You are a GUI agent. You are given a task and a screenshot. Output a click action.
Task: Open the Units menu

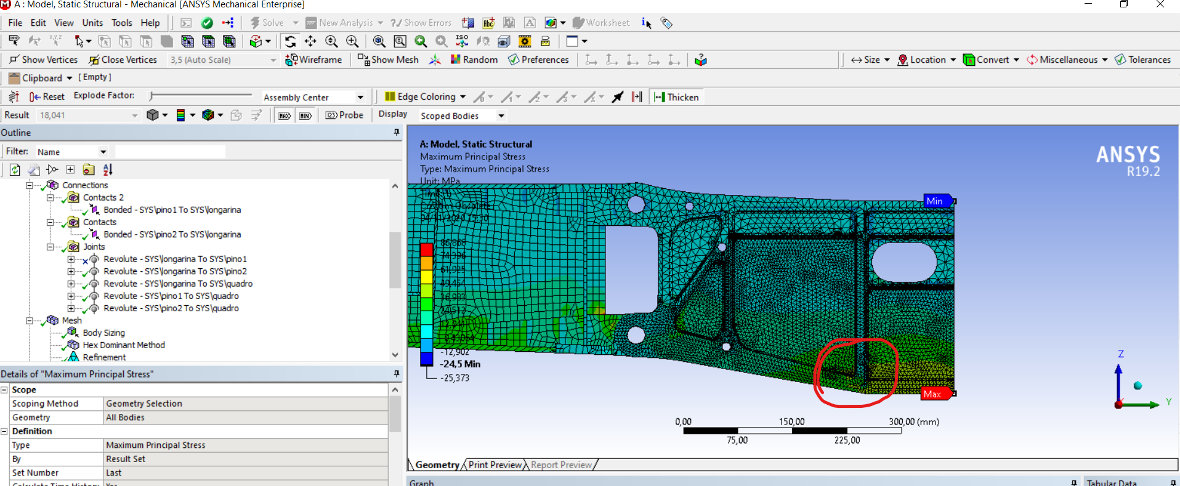pos(92,23)
